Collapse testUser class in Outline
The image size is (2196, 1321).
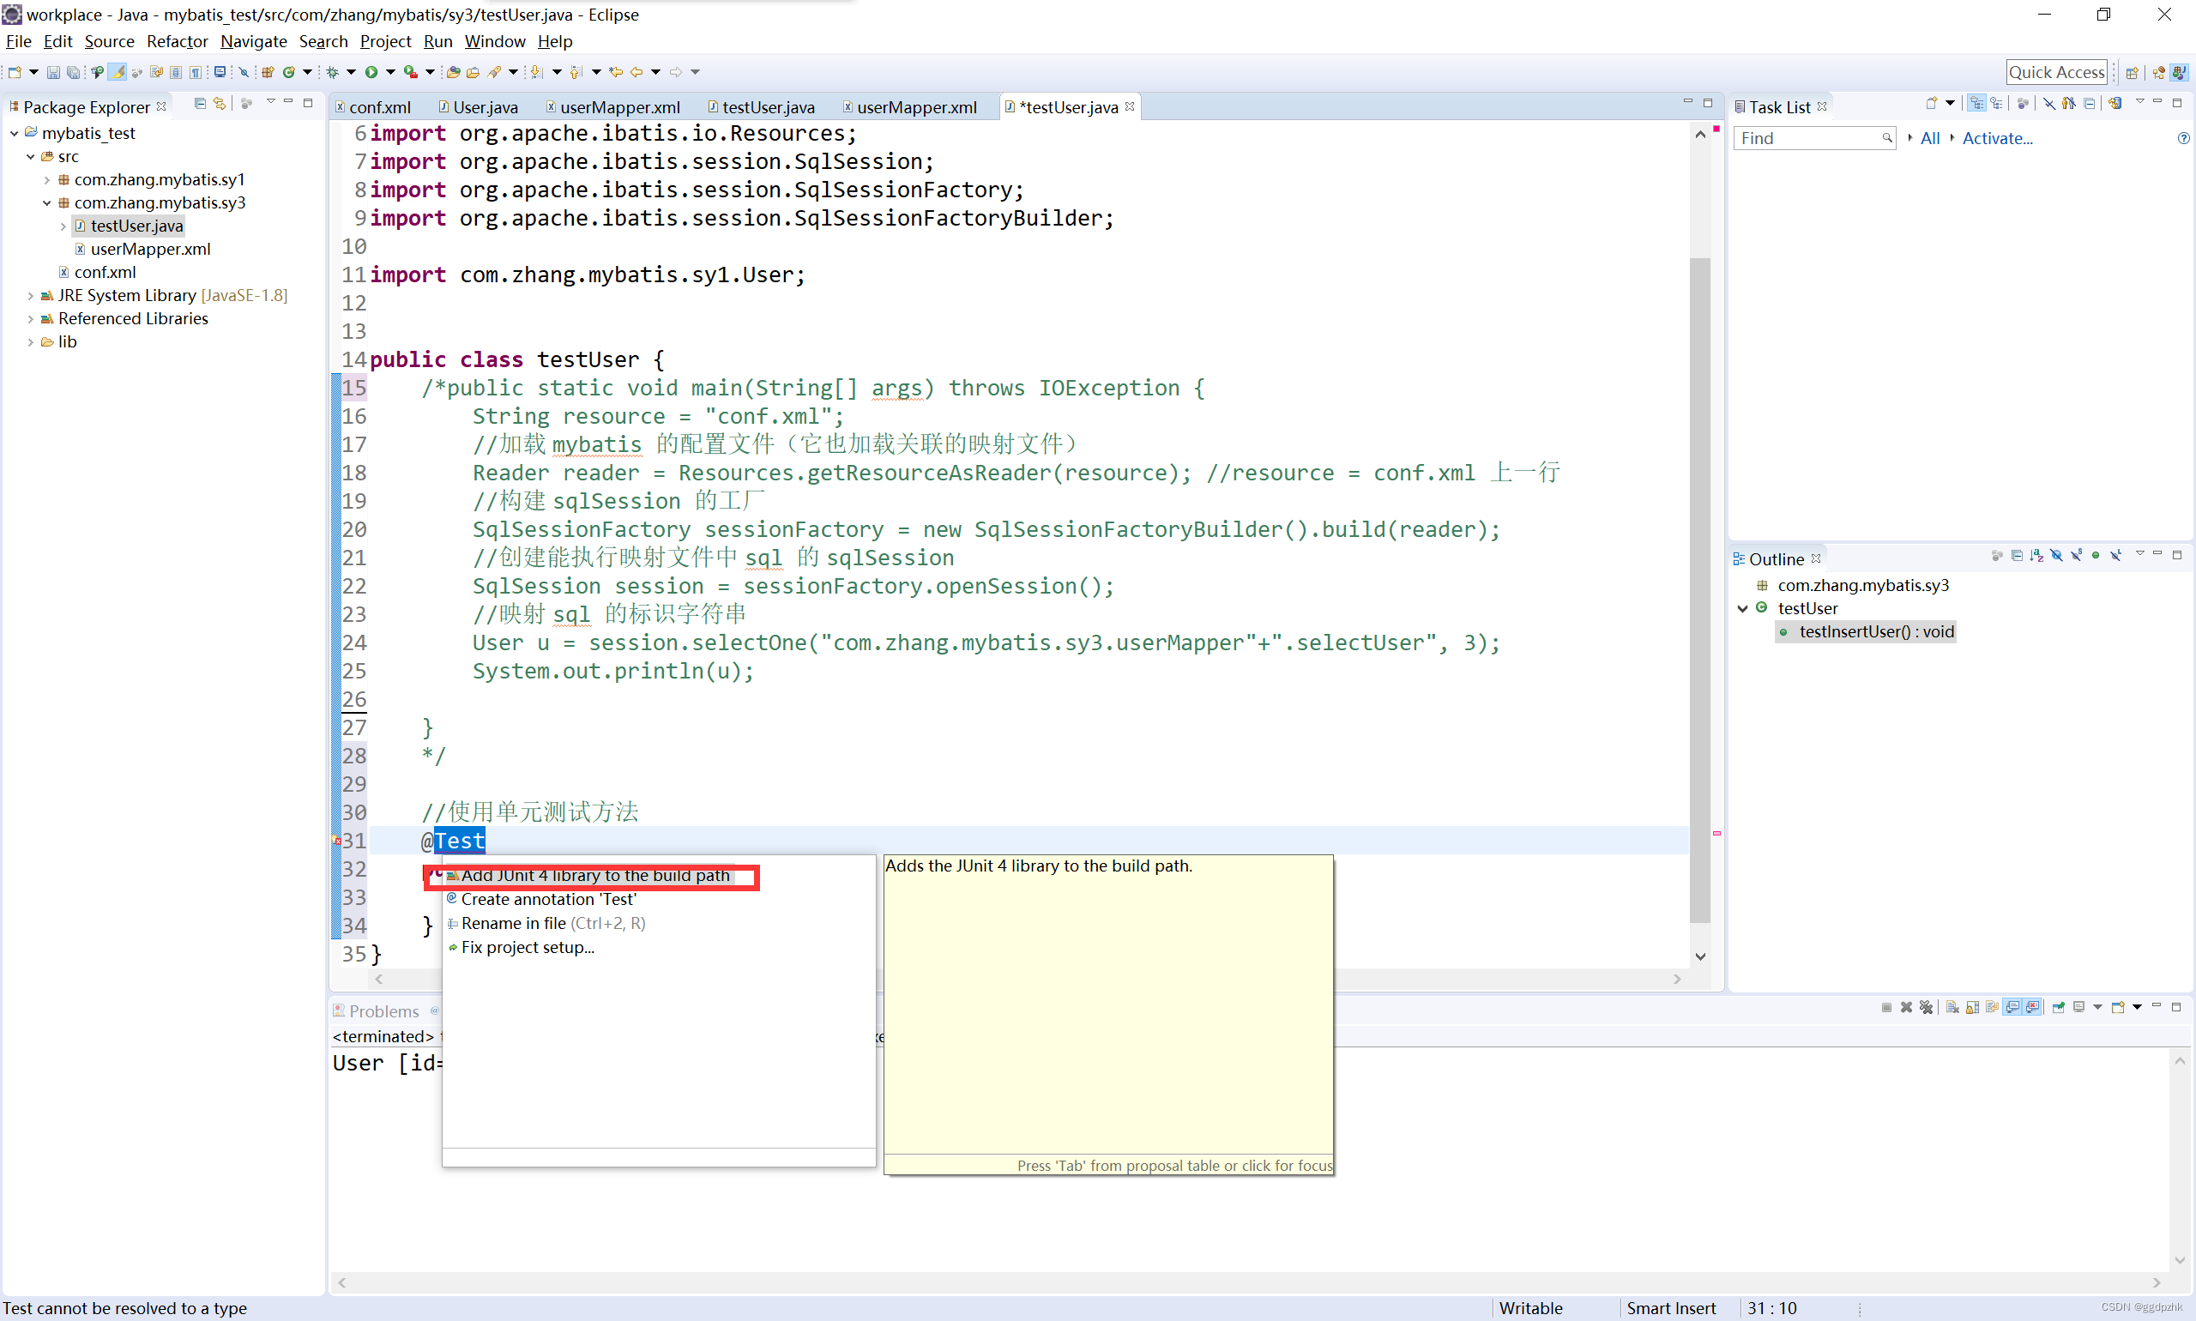[1743, 609]
